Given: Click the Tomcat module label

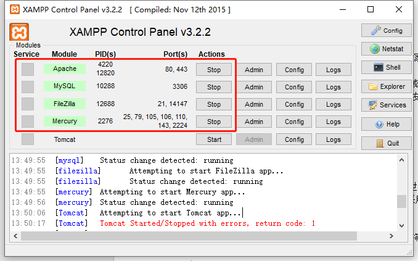Looking at the screenshot, I should coord(65,139).
